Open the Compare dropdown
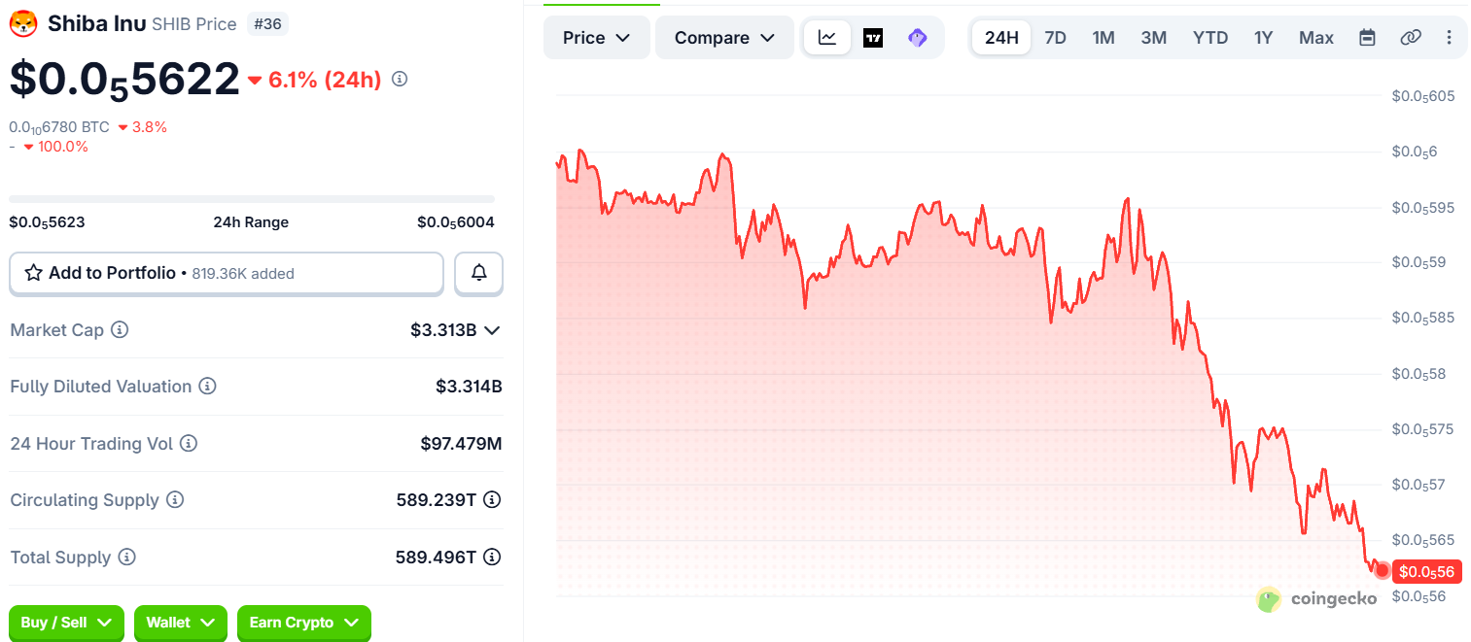 724,38
